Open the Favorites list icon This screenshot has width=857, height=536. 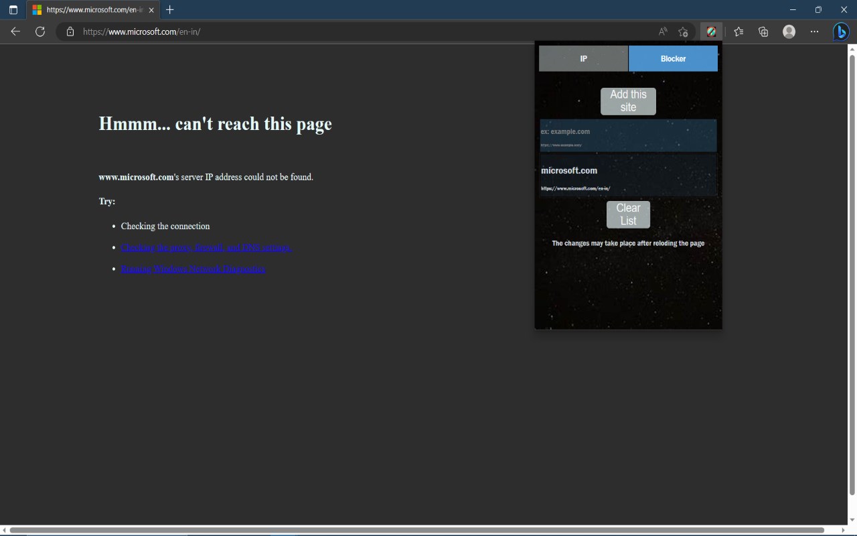click(738, 31)
